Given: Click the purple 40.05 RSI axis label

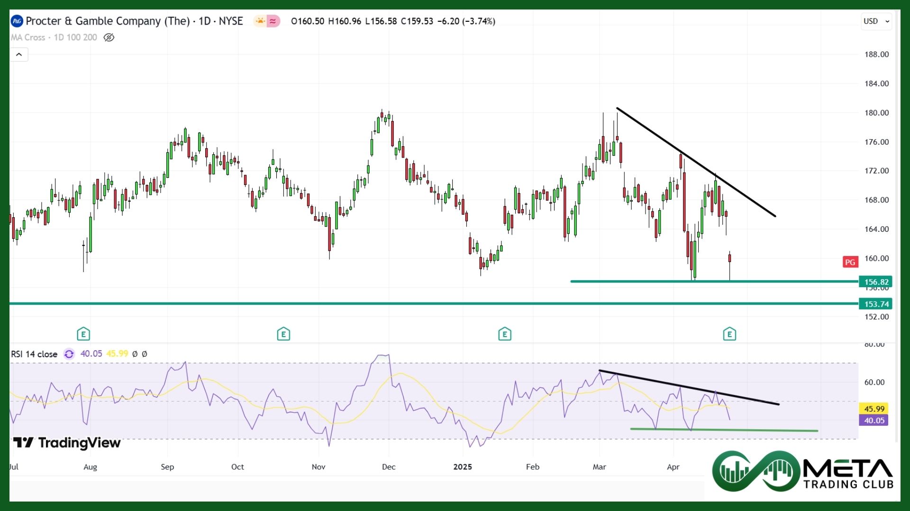Looking at the screenshot, I should tap(874, 420).
